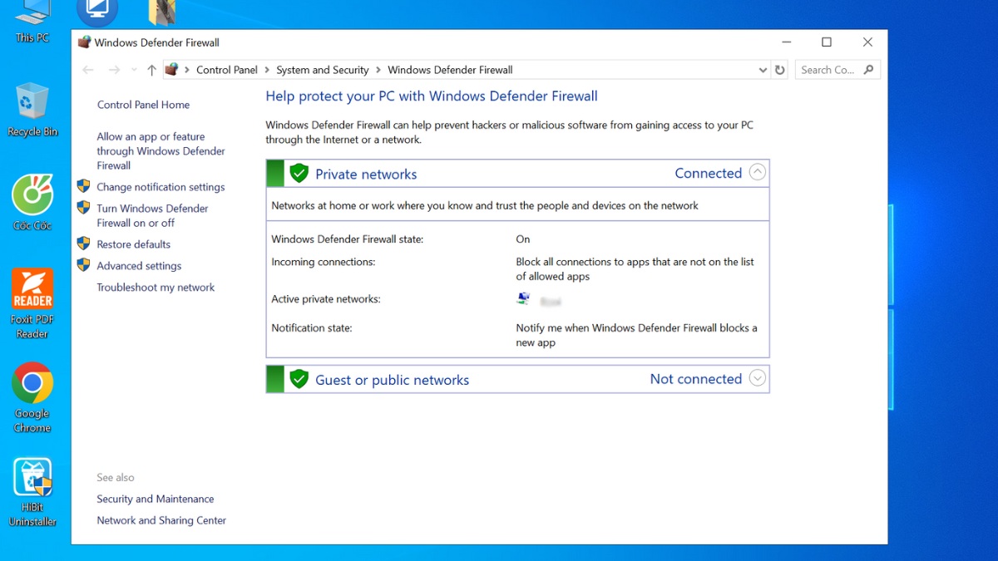Select System and Security breadcrumb
Image resolution: width=998 pixels, height=561 pixels.
click(x=322, y=70)
